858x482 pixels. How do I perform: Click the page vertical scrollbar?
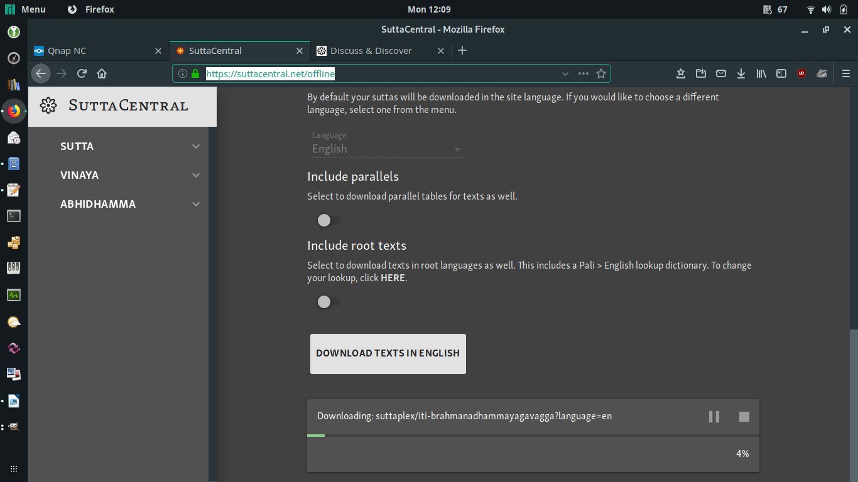click(854, 405)
